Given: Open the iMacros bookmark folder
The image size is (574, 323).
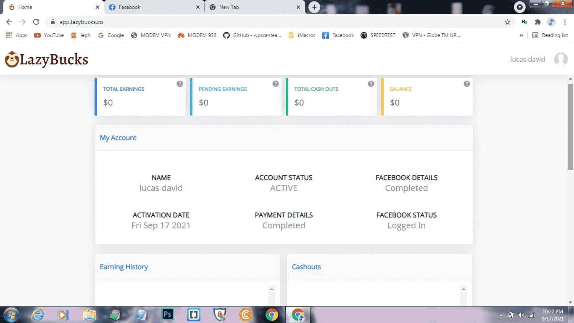Looking at the screenshot, I should (x=302, y=35).
